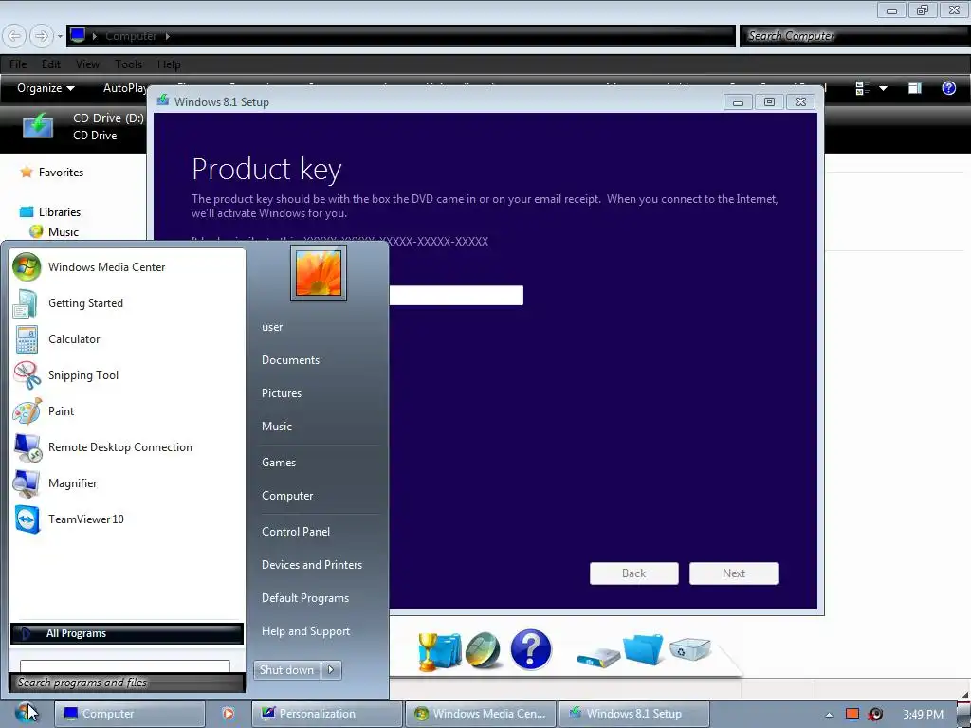Image resolution: width=971 pixels, height=728 pixels.
Task: Click AutoPlay in the Explorer toolbar
Action: point(124,88)
